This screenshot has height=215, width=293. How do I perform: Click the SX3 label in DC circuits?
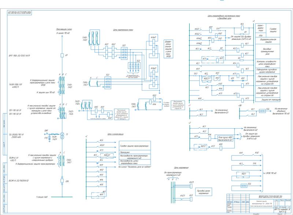tap(196, 73)
